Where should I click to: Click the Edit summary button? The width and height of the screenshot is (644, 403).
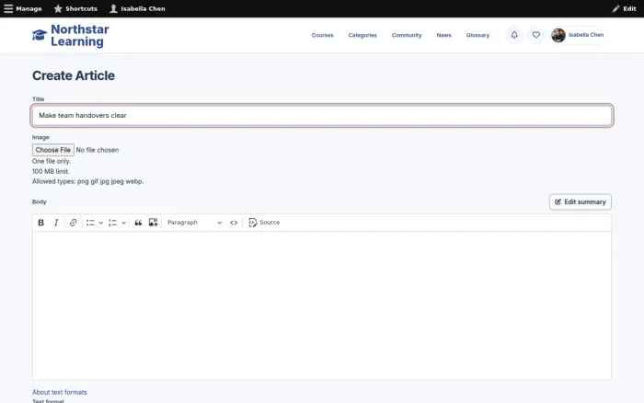click(x=581, y=201)
